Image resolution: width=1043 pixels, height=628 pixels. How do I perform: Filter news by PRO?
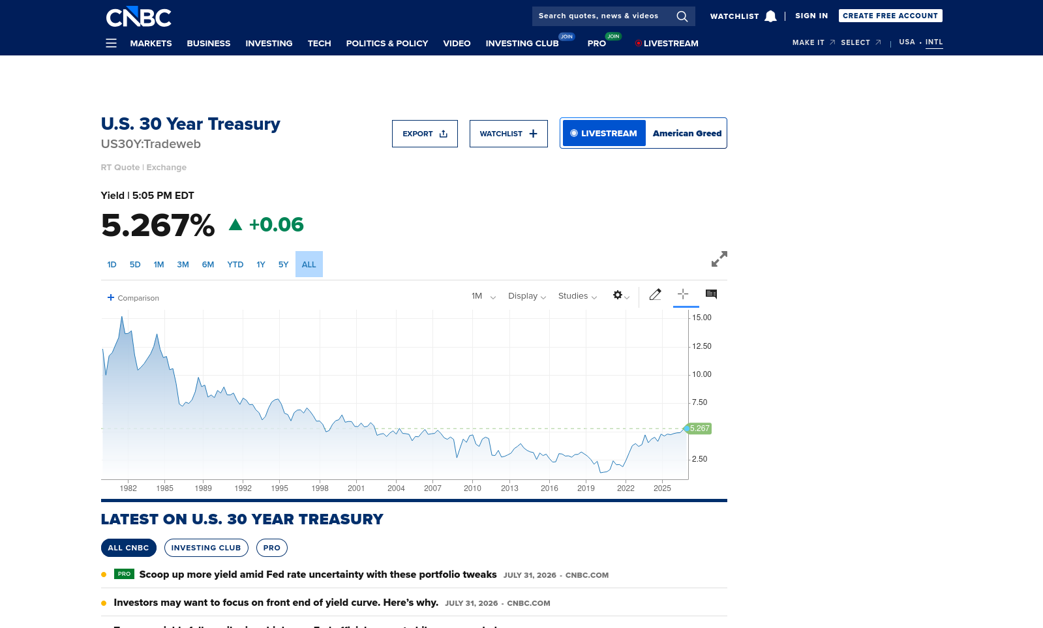pos(272,548)
